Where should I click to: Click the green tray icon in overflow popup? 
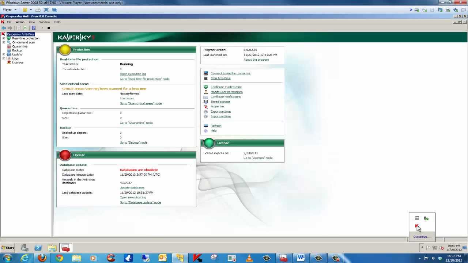coord(426,218)
